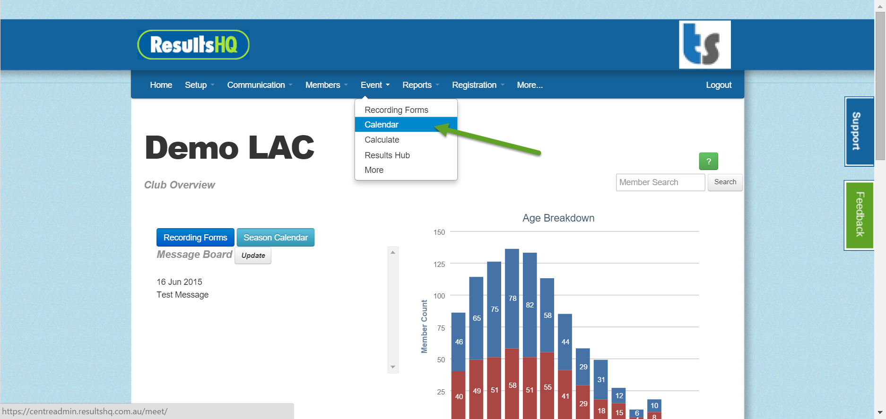Click the page scrollbar down arrow
The height and width of the screenshot is (419, 886).
pos(880,412)
